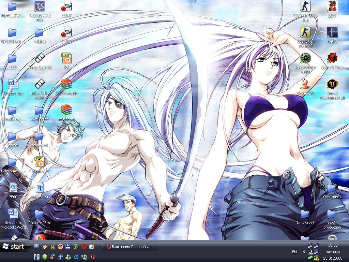Switch to the Ваш аниме-Рабочий Opera taskbar window

129,247
